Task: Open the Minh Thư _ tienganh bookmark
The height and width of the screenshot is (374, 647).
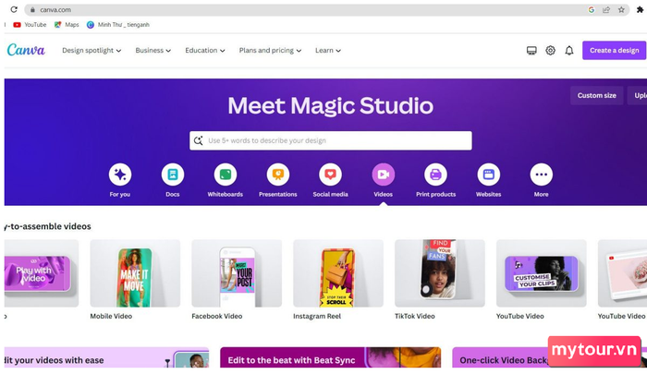Action: click(118, 25)
